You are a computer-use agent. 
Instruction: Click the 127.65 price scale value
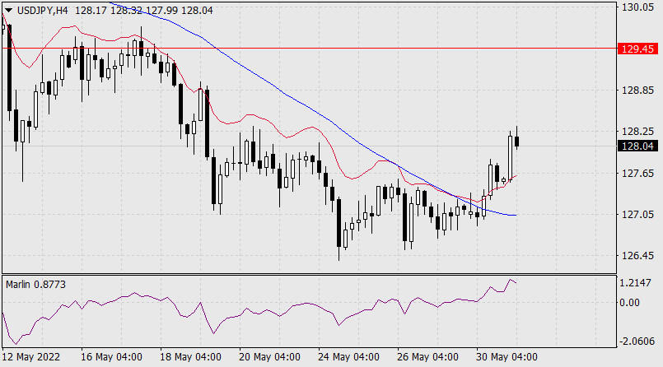pyautogui.click(x=637, y=173)
